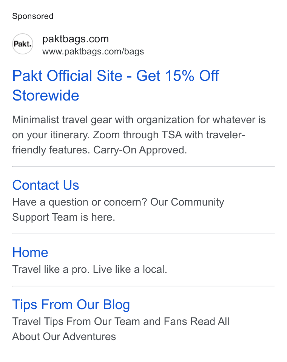Click the divider above Contact Us
The image size is (287, 362).
[143, 167]
